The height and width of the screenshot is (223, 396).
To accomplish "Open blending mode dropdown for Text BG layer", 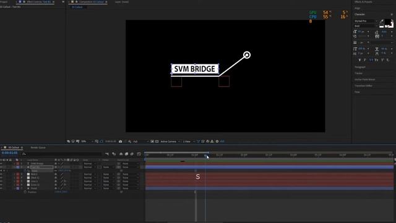I will [x=90, y=167].
